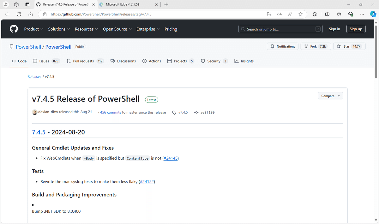Toggle read aloud for this page

point(290,14)
